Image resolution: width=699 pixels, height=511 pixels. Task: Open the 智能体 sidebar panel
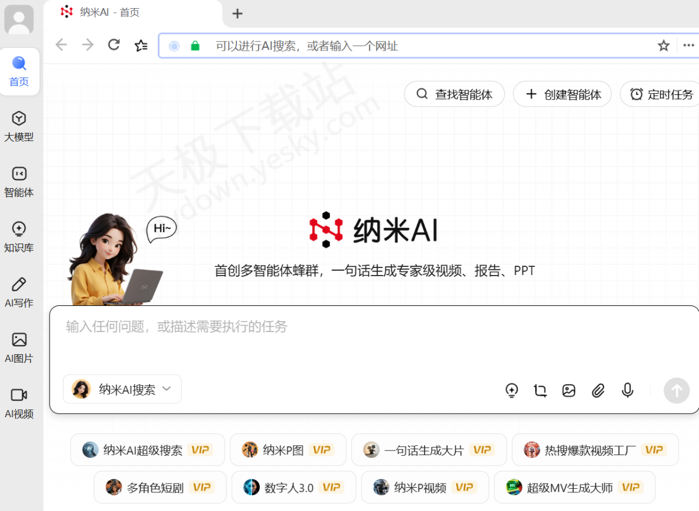[x=19, y=175]
